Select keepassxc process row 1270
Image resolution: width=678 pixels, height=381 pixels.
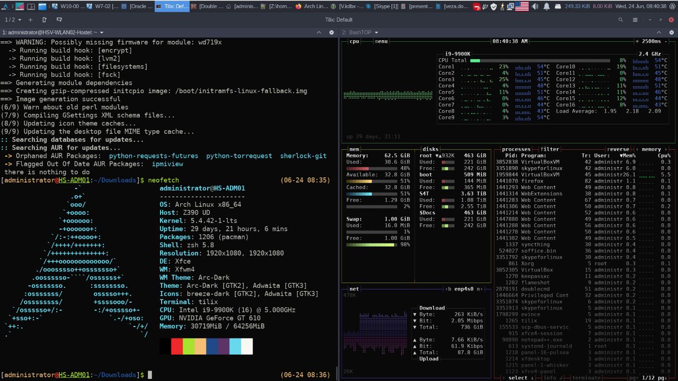584,276
